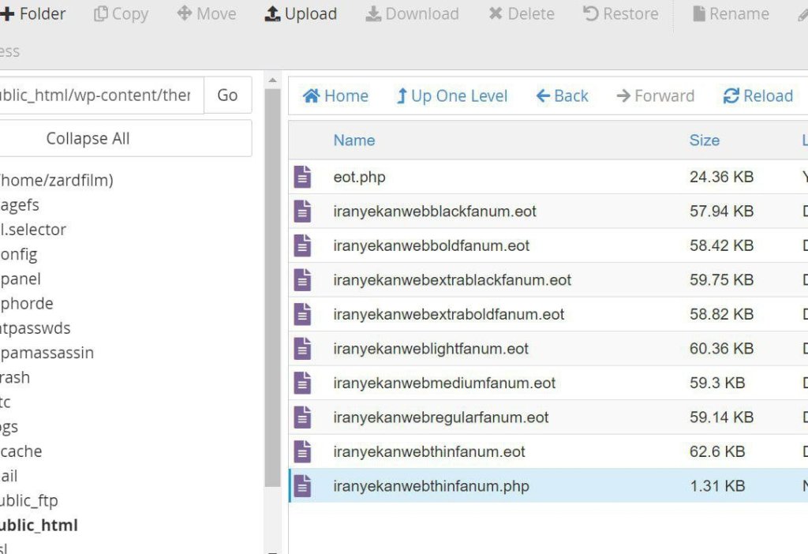This screenshot has width=808, height=554.
Task: Collapse All directories in the sidebar
Action: click(x=88, y=138)
